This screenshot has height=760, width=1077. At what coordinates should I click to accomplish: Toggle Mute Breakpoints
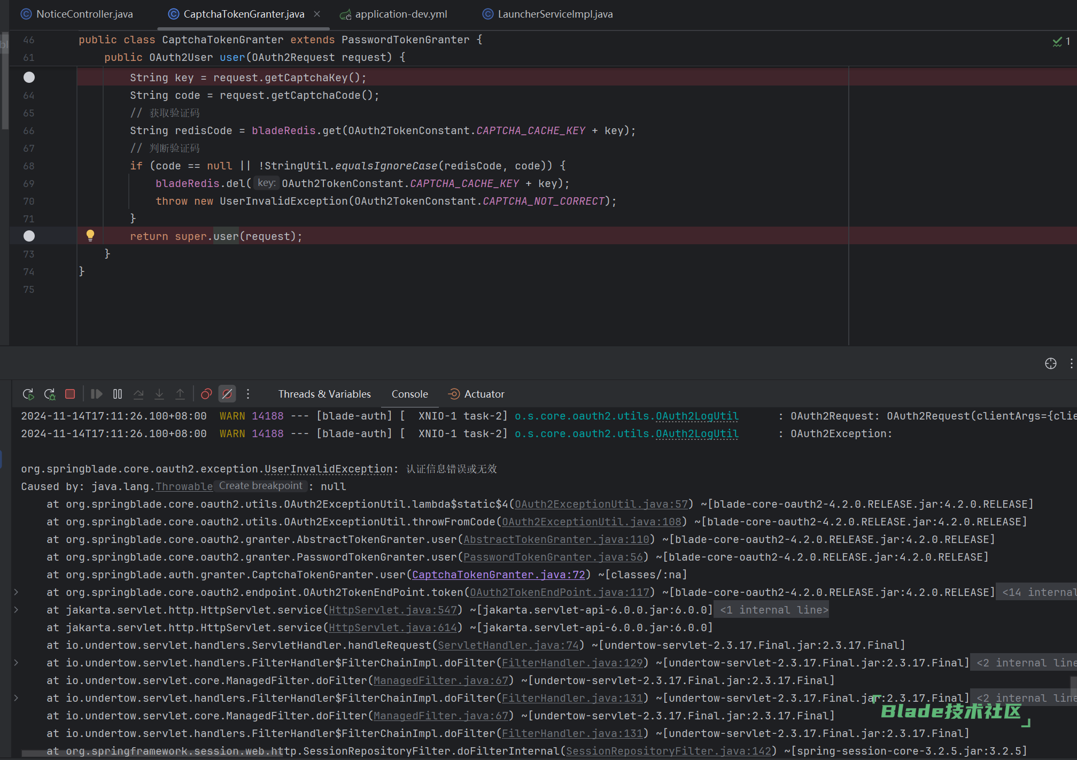[x=227, y=394]
